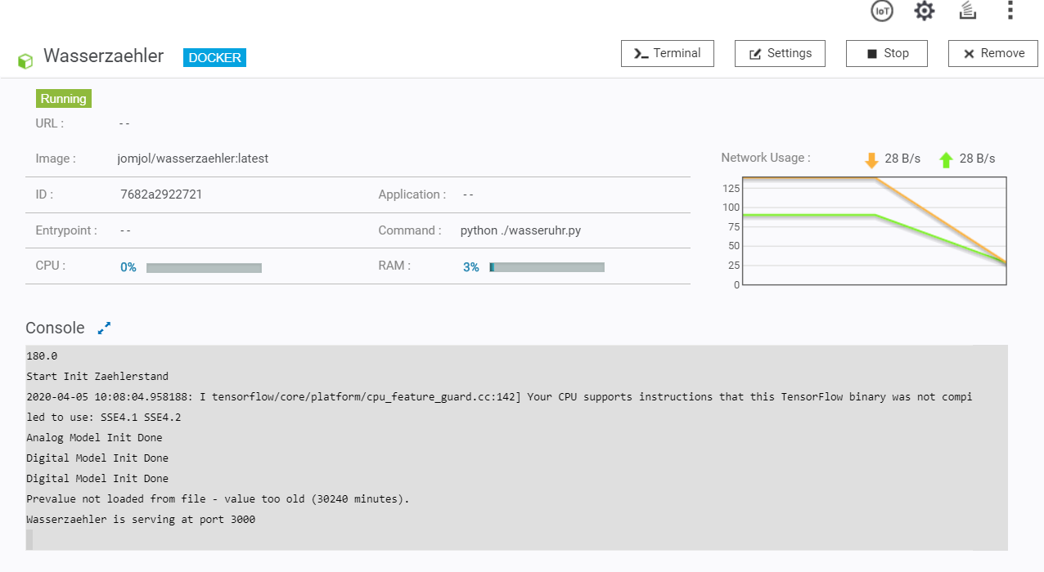This screenshot has width=1044, height=572.
Task: Click console line 'Start Init Zaehlerstand'
Action: click(x=97, y=376)
